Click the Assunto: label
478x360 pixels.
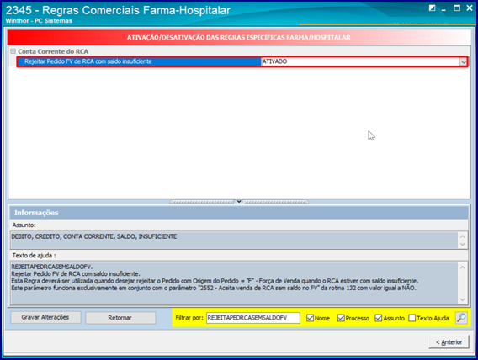(x=24, y=225)
